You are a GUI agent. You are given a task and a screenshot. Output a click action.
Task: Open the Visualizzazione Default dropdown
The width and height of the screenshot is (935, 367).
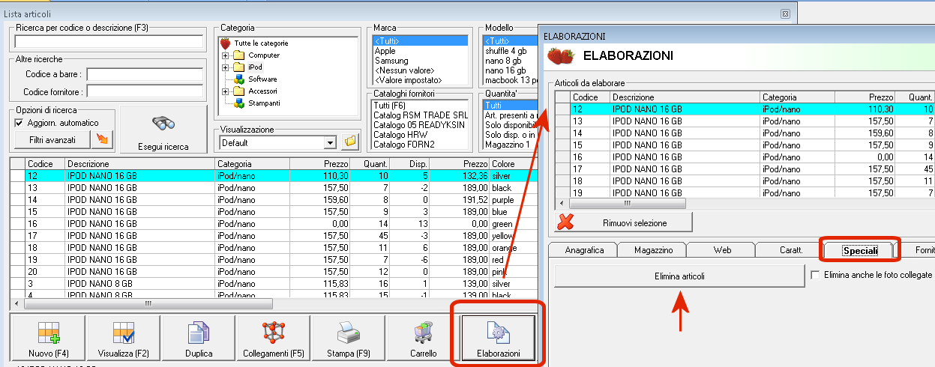tap(331, 142)
